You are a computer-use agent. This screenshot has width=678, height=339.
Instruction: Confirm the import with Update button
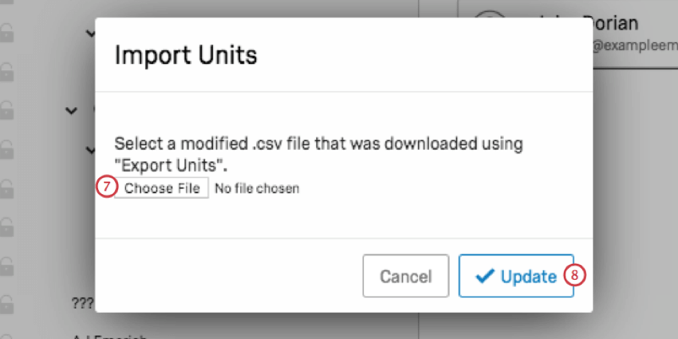click(516, 276)
